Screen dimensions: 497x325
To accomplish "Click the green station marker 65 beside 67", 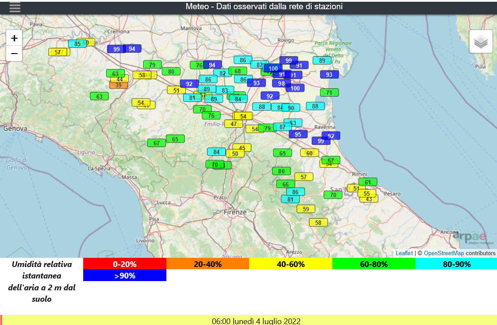I will (x=175, y=139).
